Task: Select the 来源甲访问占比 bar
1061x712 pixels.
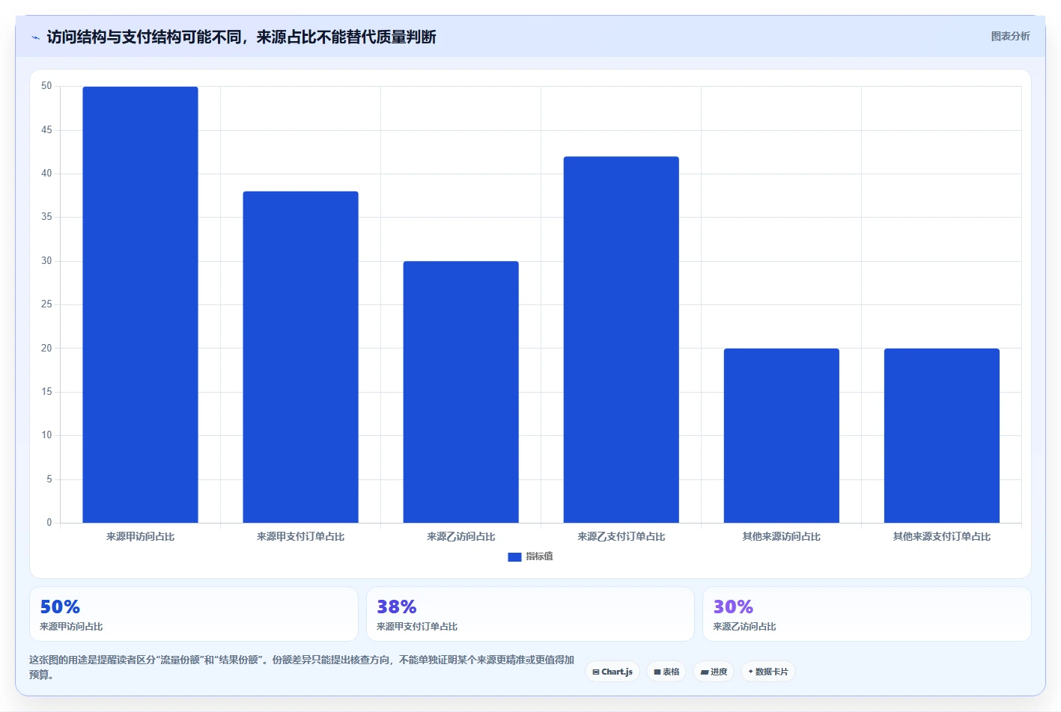Action: [140, 304]
